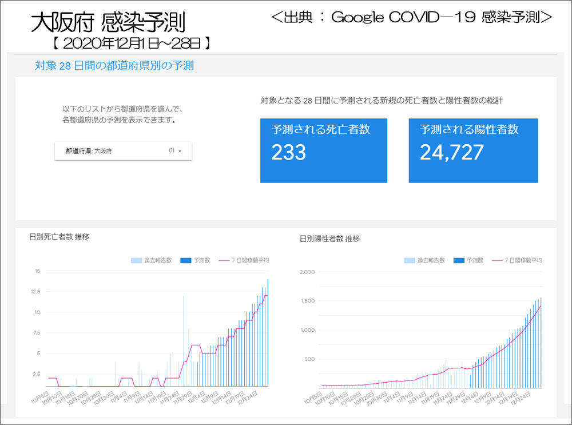Click the 12.5 axis label on death chart
This screenshot has height=425, width=572.
pos(35,292)
